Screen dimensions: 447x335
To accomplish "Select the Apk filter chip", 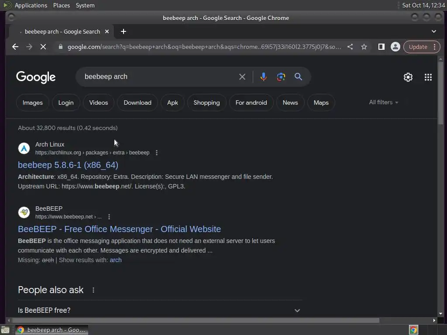I will [172, 103].
